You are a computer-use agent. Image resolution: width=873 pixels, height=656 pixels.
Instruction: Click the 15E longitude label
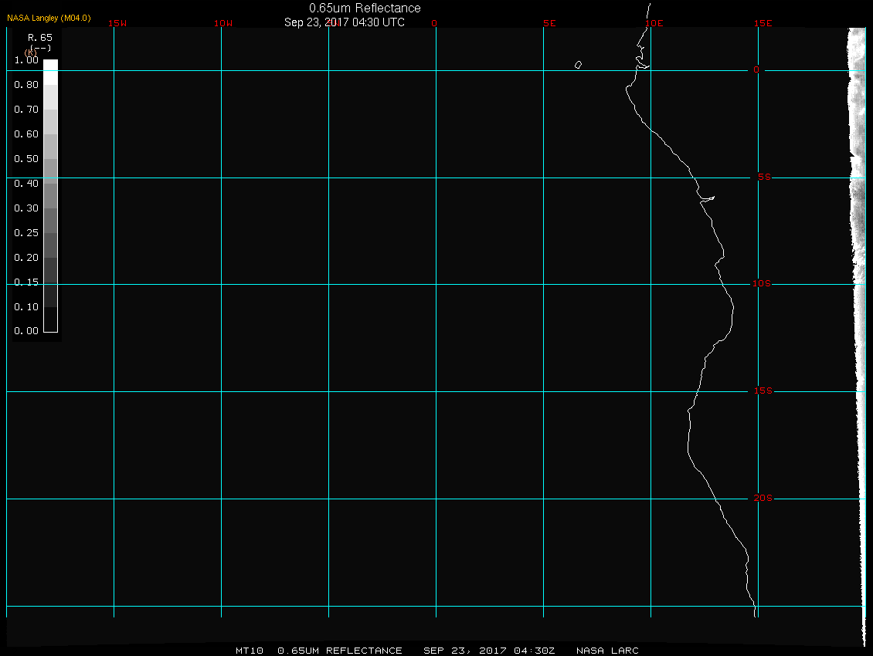(x=763, y=23)
